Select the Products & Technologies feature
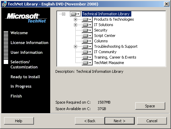Screen dimensions: 171x129 point(114,19)
